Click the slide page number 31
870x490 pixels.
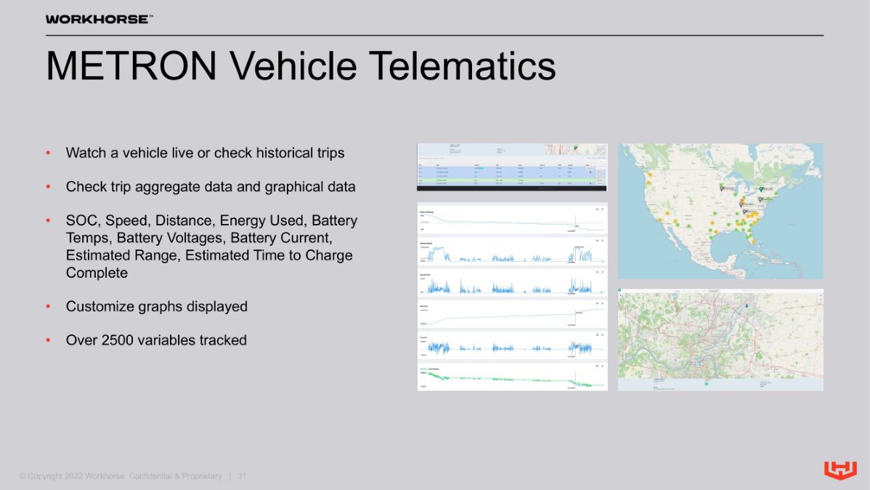pyautogui.click(x=243, y=476)
